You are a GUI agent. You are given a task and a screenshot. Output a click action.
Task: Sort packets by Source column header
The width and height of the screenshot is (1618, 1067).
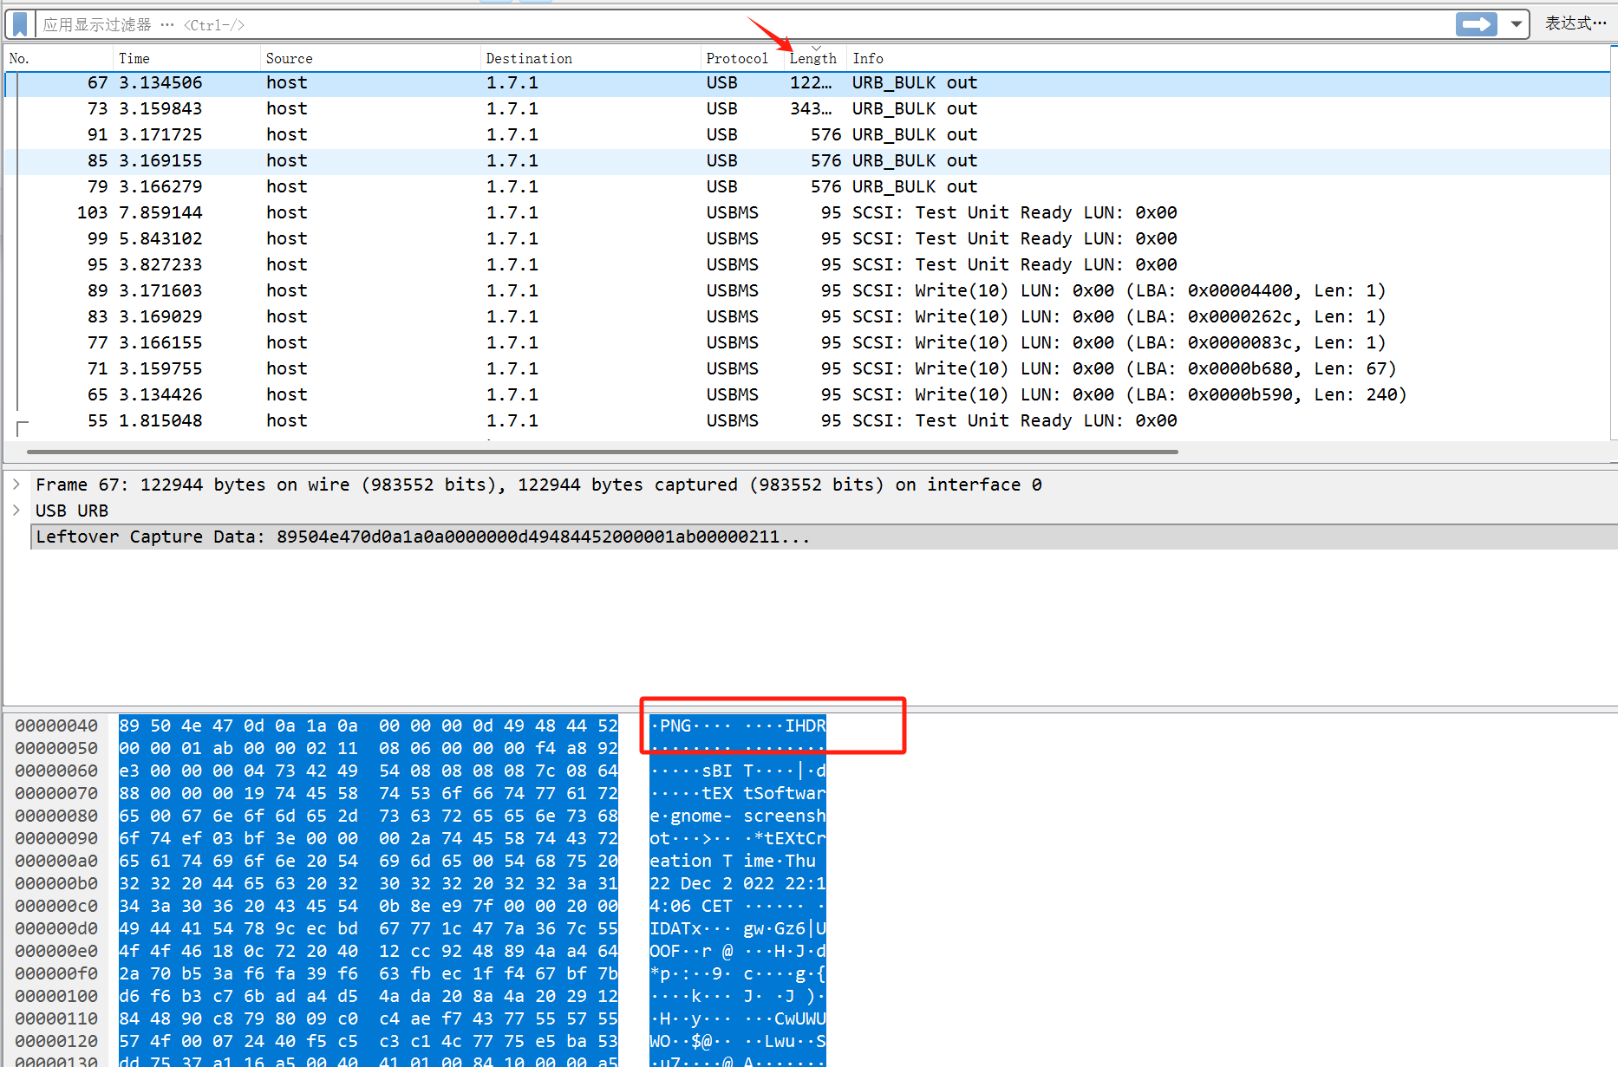tap(370, 58)
